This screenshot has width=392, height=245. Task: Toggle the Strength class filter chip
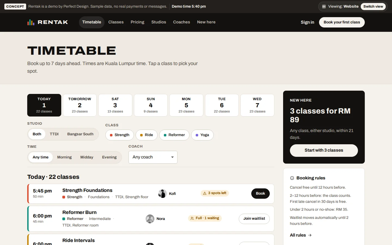(x=120, y=135)
